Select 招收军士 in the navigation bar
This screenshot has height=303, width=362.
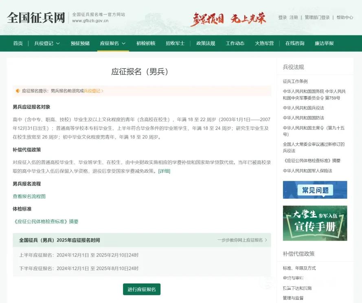(175, 44)
